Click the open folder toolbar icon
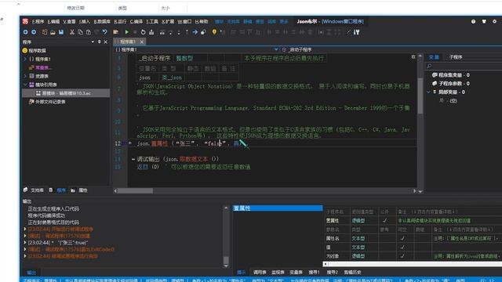The height and width of the screenshot is (282, 502). tap(53, 32)
